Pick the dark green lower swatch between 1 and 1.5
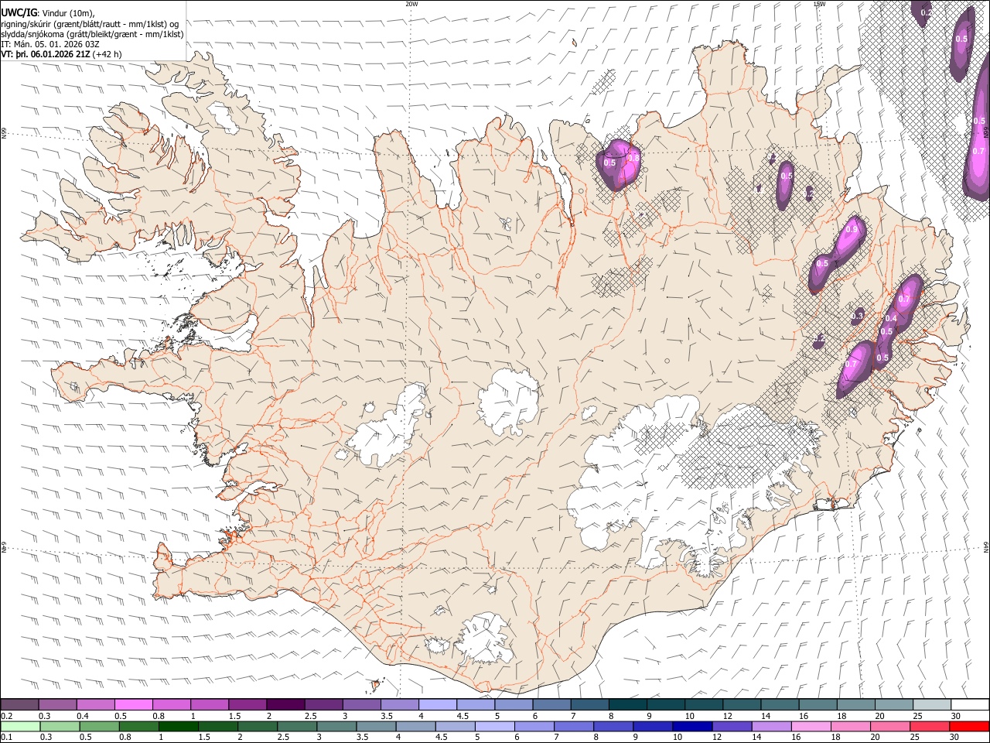 coord(178,726)
